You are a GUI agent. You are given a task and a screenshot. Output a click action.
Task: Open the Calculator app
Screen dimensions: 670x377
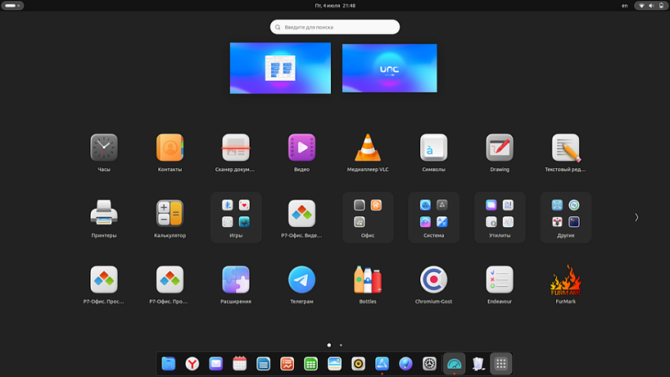coord(170,214)
